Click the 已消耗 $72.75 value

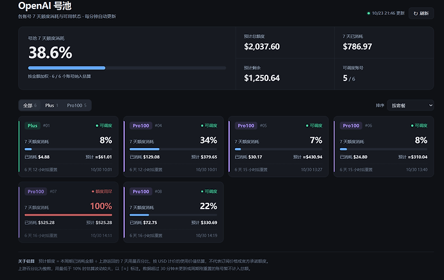click(x=143, y=223)
